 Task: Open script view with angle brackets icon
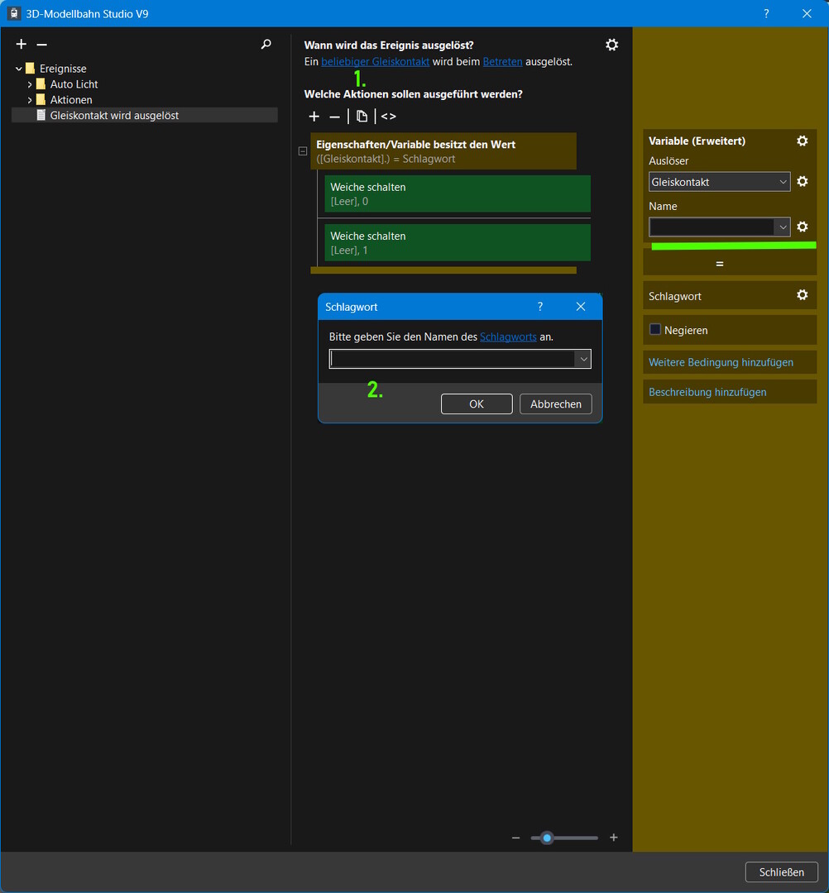pyautogui.click(x=388, y=117)
